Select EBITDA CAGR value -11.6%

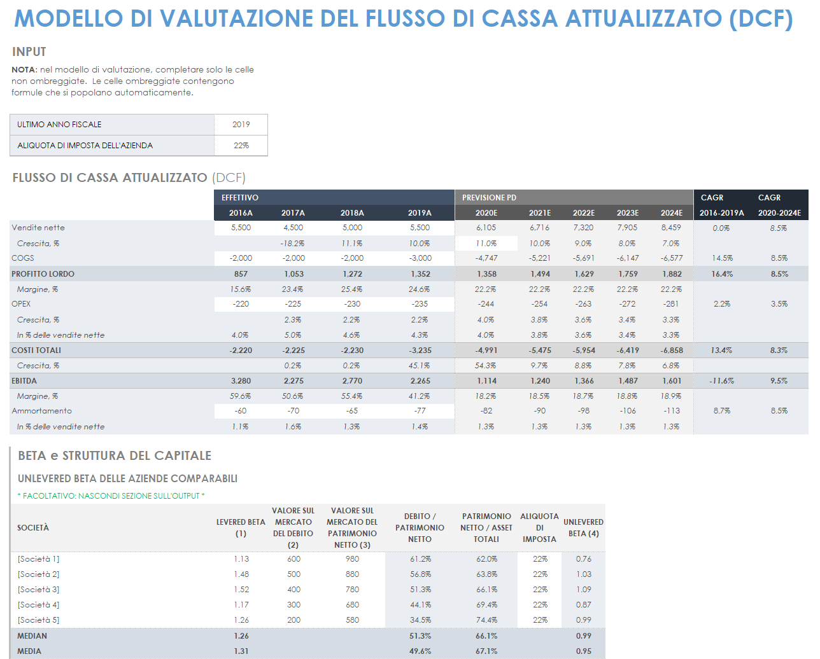click(x=722, y=381)
